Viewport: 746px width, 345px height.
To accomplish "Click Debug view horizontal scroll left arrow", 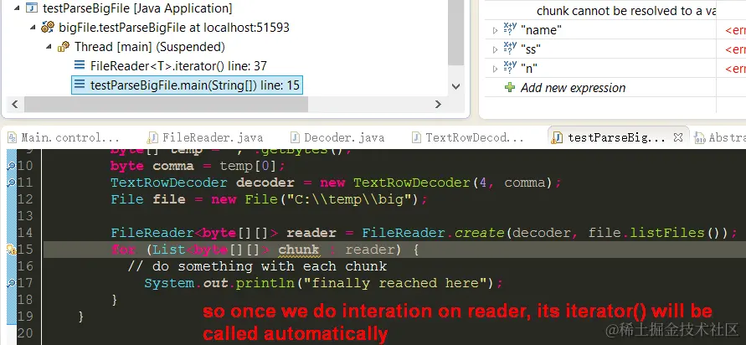I will (14, 104).
